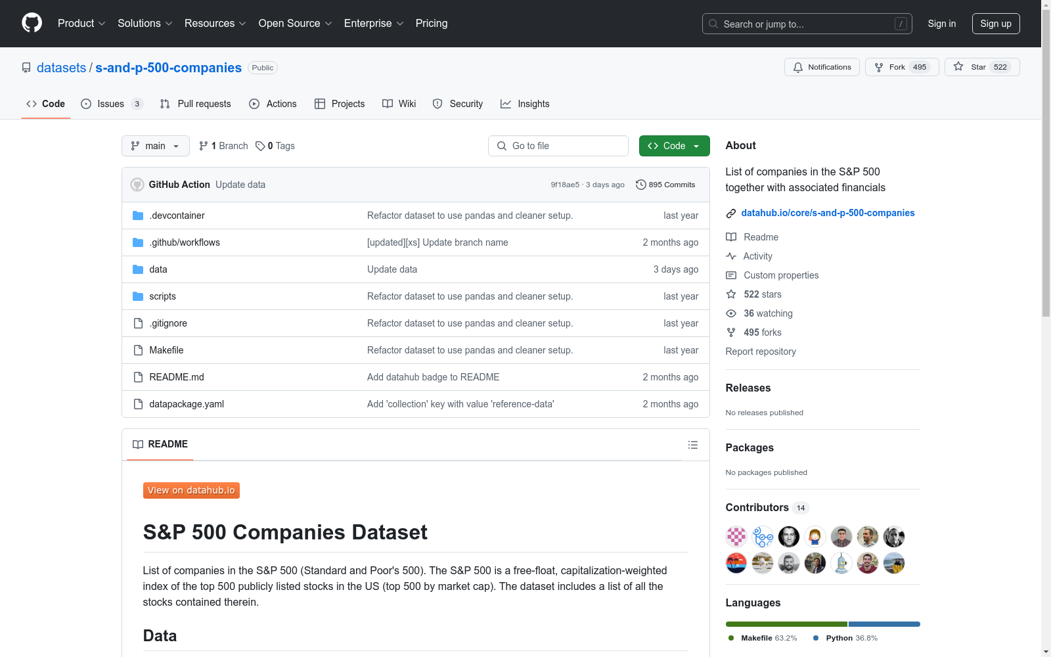The height and width of the screenshot is (657, 1051).
Task: Click the Contributors heading link
Action: tap(767, 507)
